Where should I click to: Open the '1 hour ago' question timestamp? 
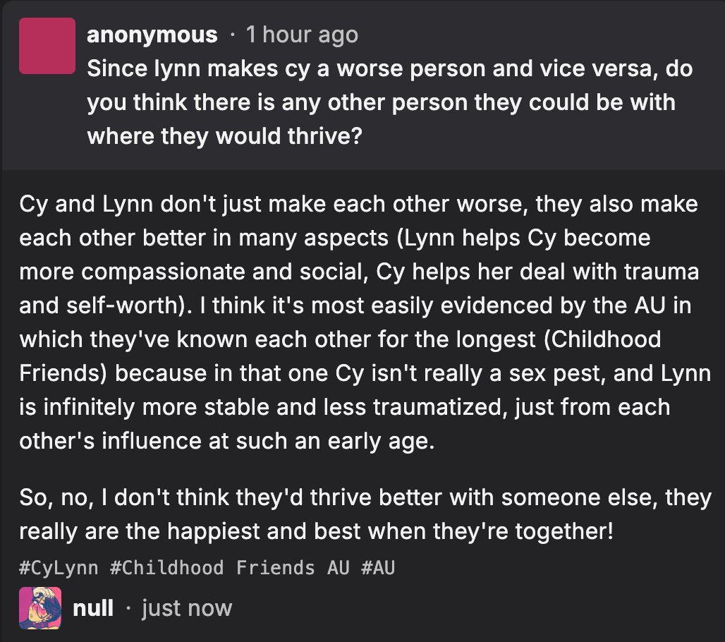pyautogui.click(x=302, y=35)
